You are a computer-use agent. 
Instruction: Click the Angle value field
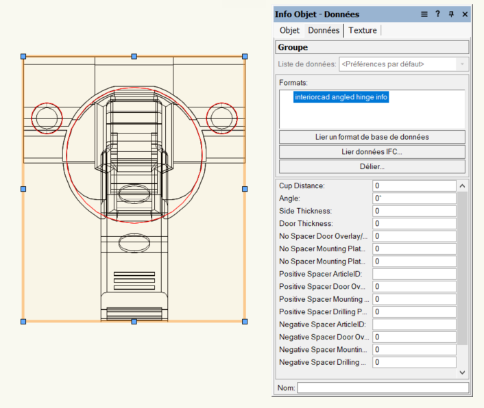point(414,199)
